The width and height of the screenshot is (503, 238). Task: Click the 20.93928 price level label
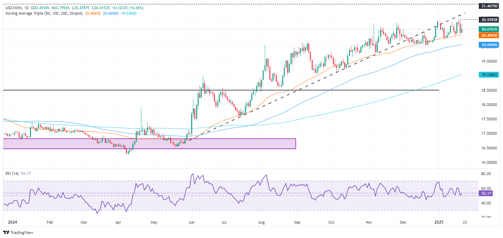click(489, 20)
